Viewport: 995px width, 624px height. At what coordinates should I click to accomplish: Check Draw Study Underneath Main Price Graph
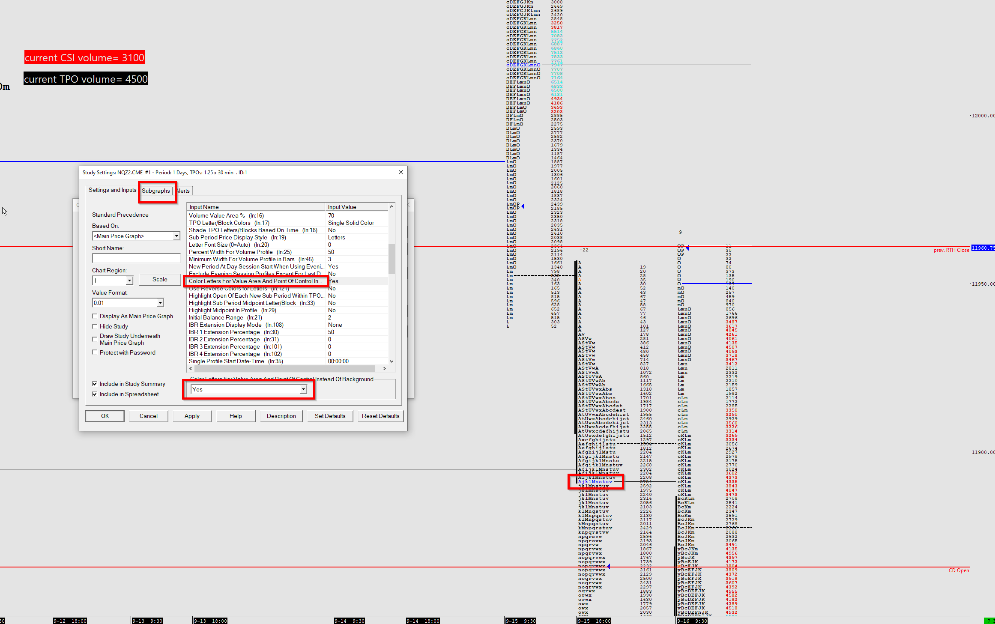point(95,339)
